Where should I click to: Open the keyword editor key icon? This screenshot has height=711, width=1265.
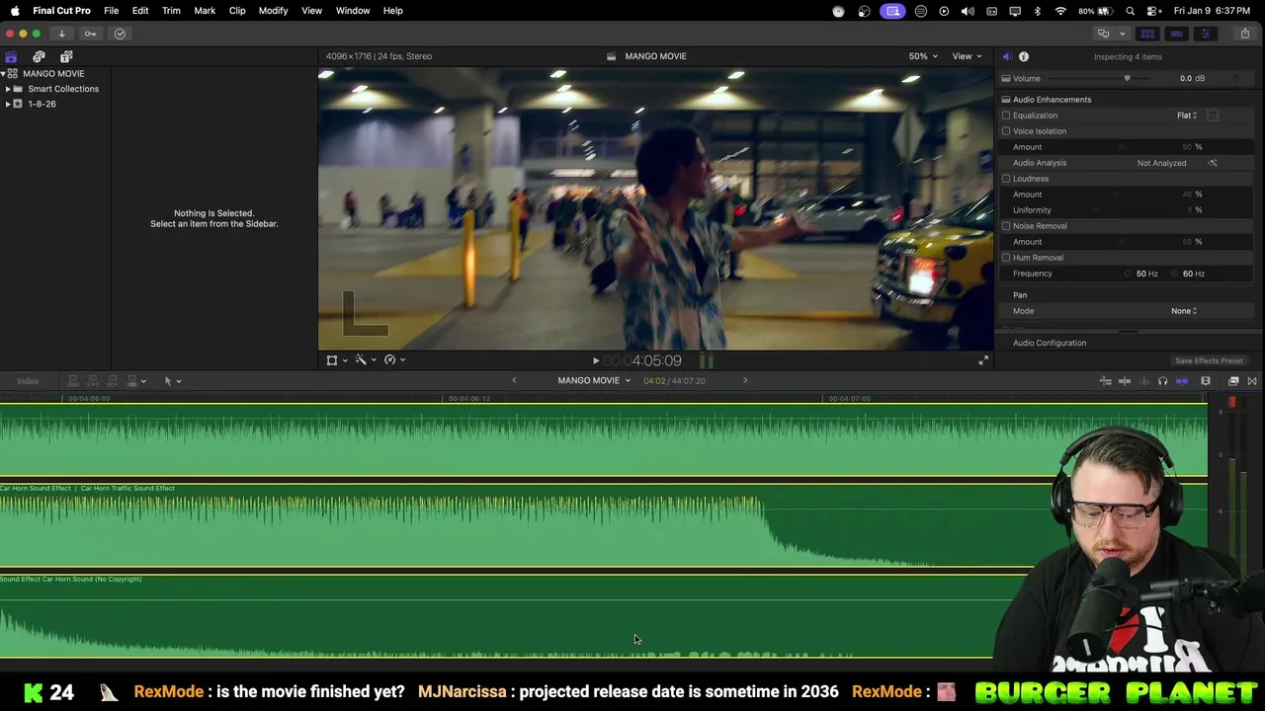[x=90, y=34]
